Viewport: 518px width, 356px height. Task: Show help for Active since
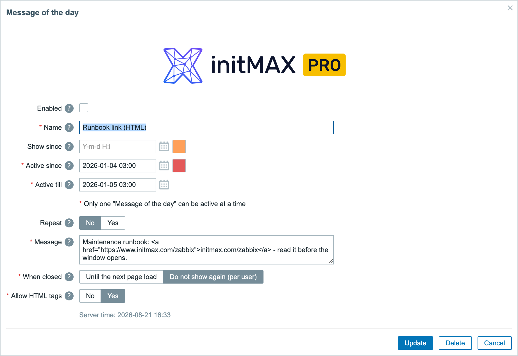69,166
